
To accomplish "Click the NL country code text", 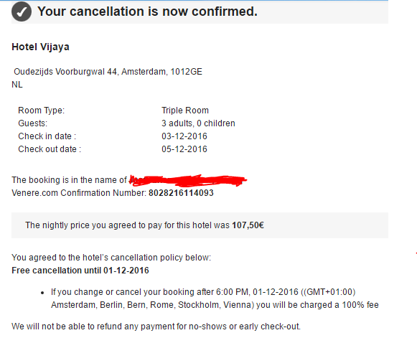I will (17, 85).
